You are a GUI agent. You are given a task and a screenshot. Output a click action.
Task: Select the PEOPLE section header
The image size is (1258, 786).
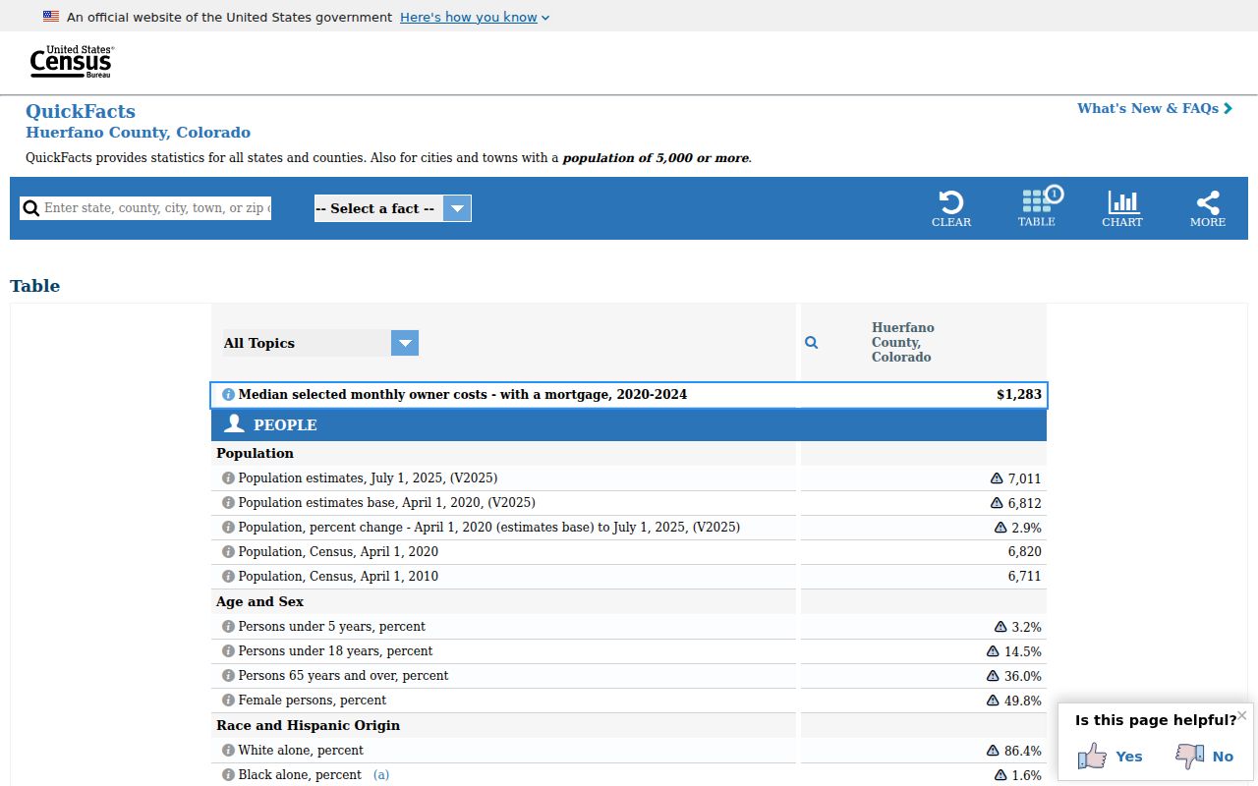629,424
